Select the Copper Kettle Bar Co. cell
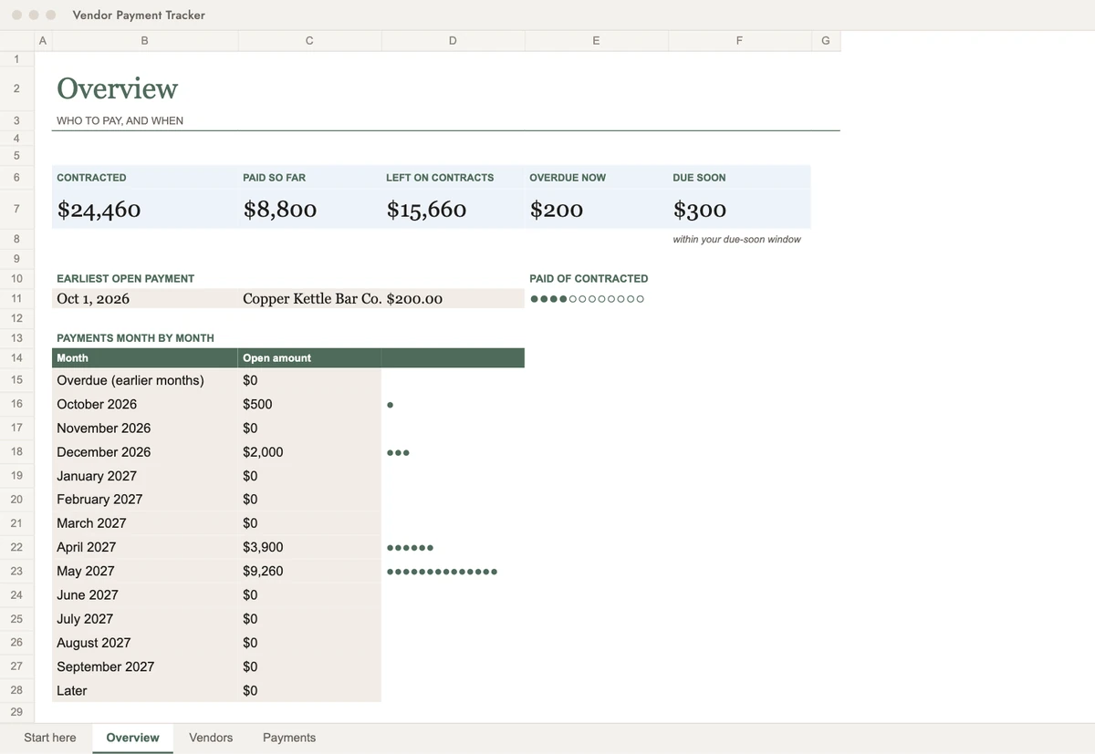 point(312,298)
